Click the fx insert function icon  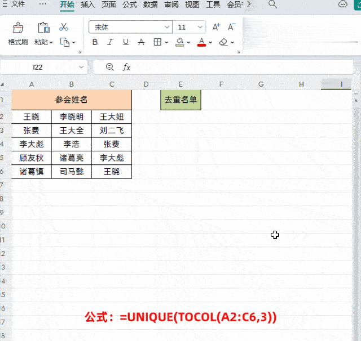tap(126, 67)
